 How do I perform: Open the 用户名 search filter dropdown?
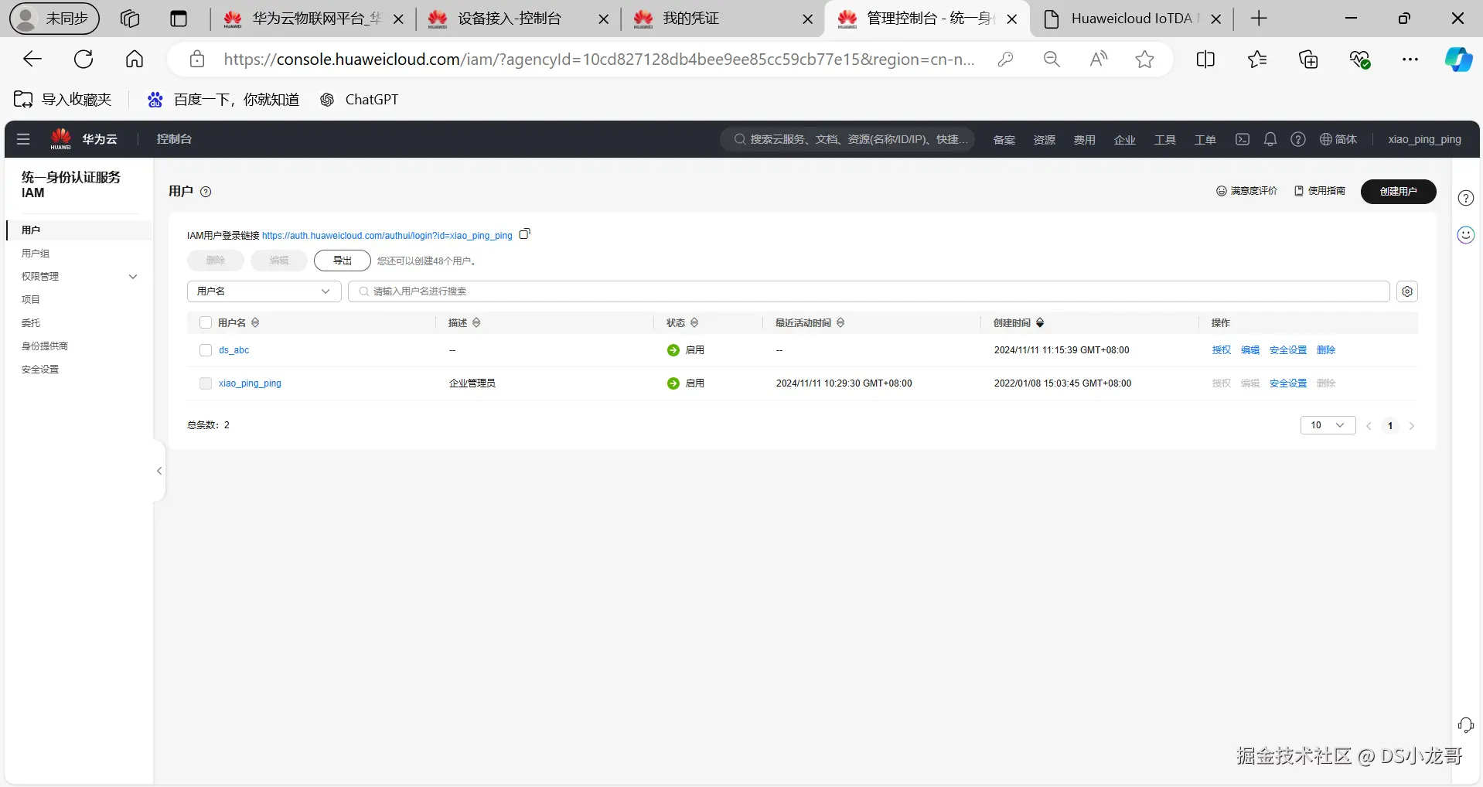point(264,291)
